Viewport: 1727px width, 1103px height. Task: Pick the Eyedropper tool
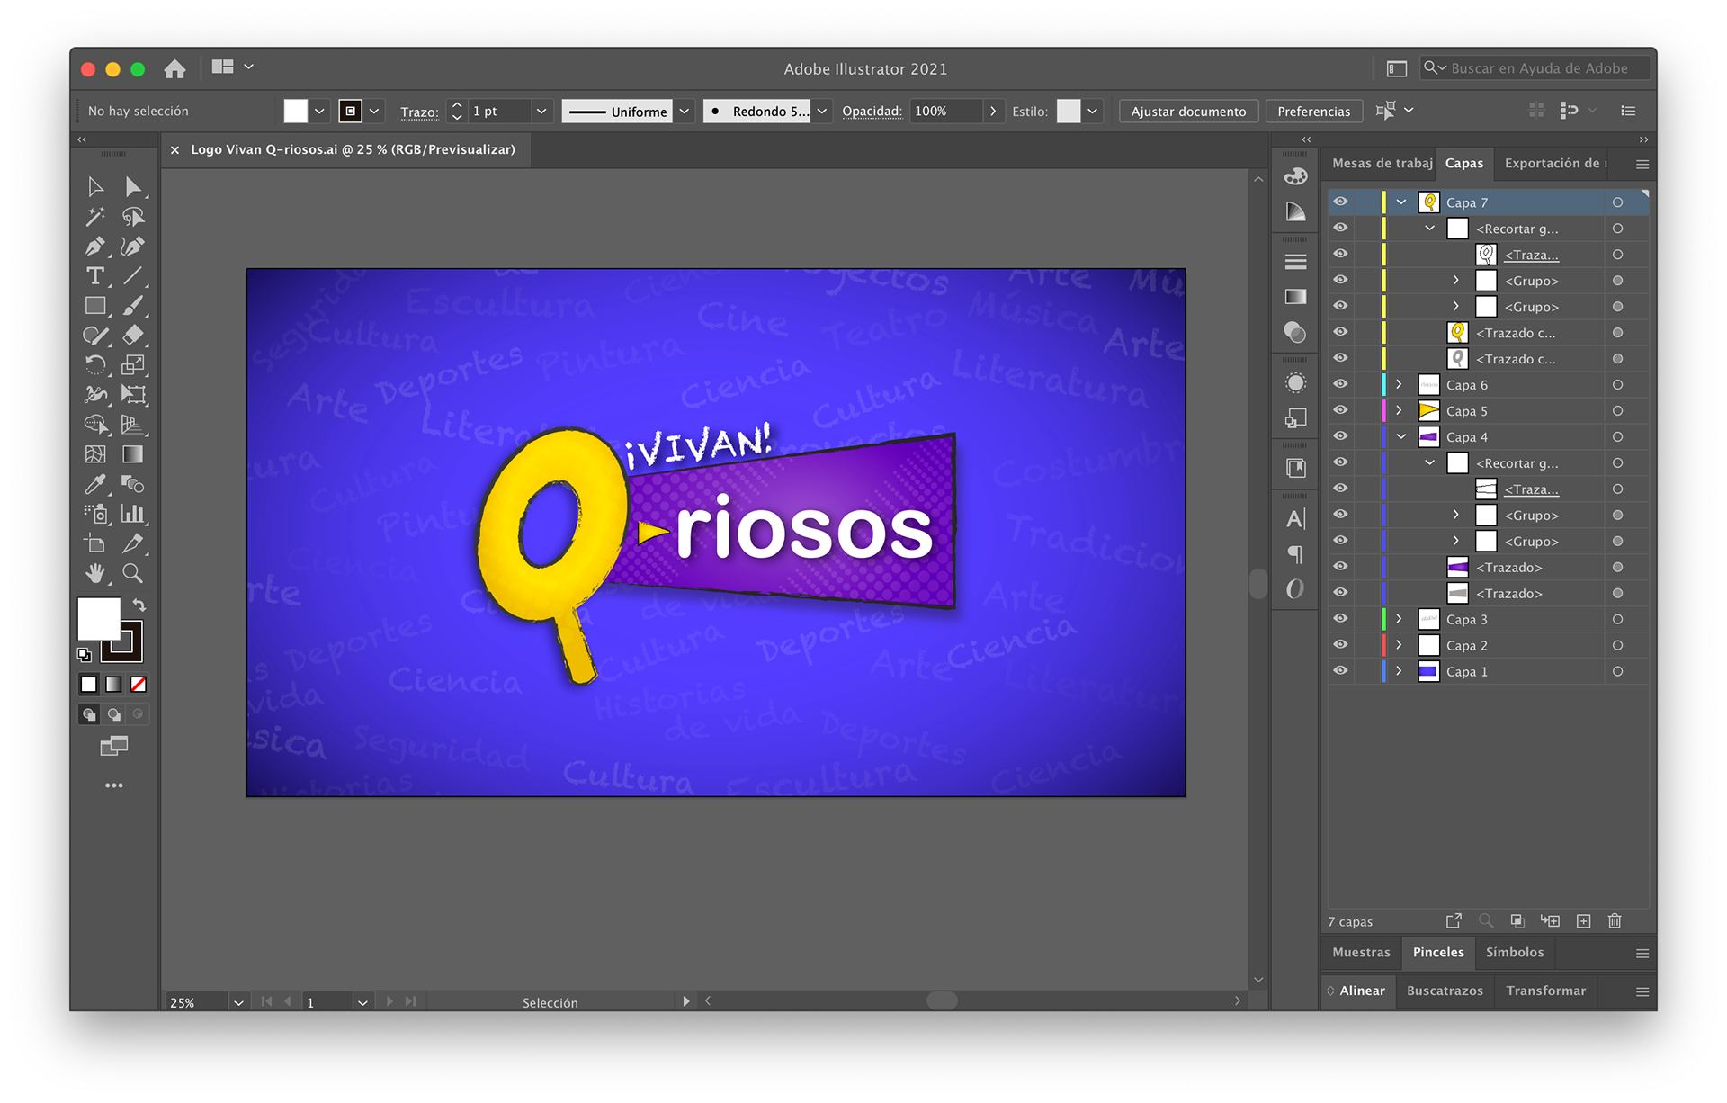(x=94, y=484)
